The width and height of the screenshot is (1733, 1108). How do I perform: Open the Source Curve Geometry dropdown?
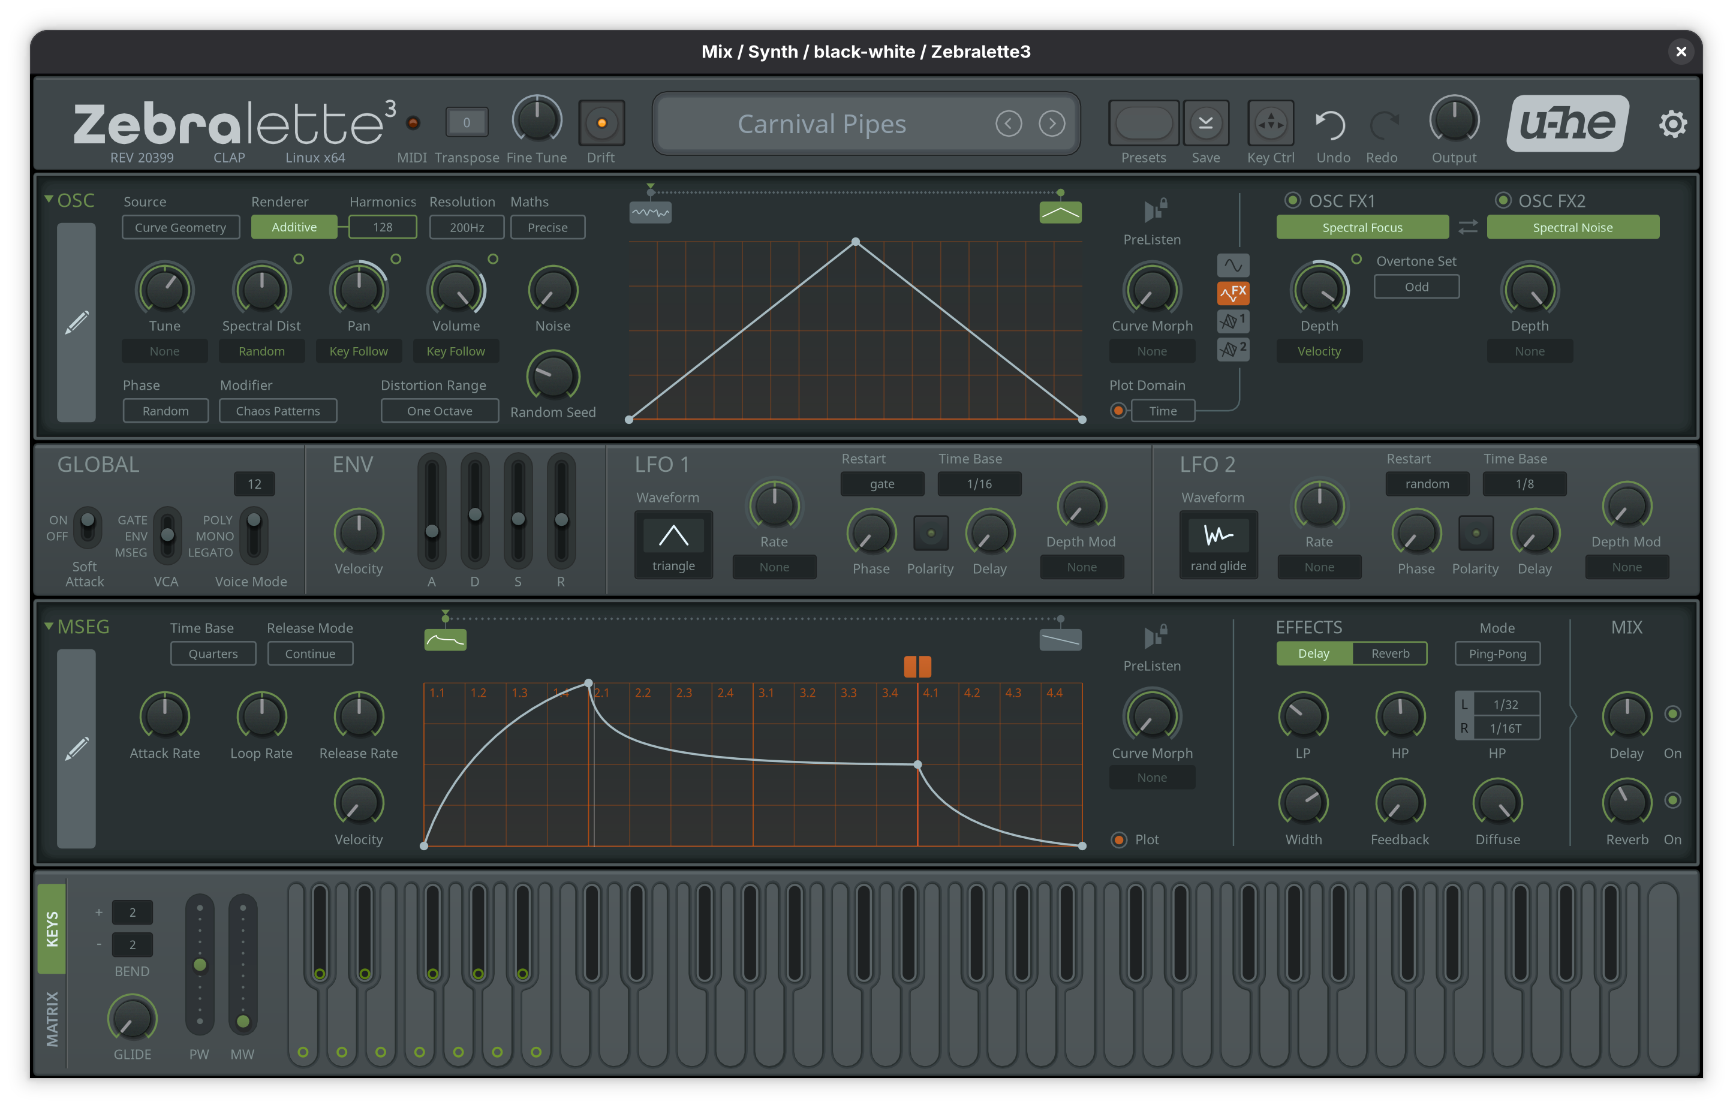180,227
